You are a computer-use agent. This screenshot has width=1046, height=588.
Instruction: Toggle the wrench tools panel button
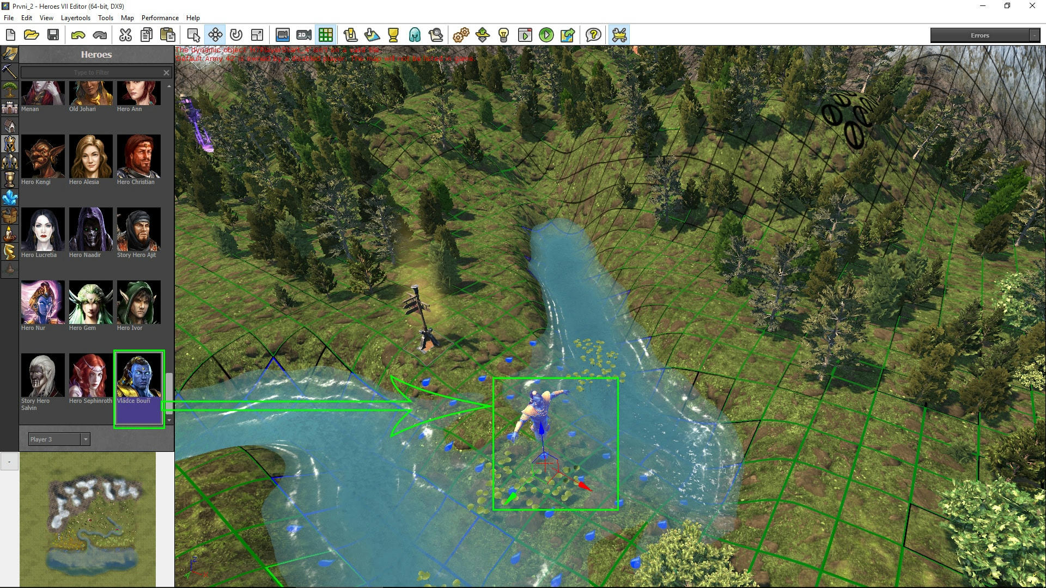coord(619,35)
